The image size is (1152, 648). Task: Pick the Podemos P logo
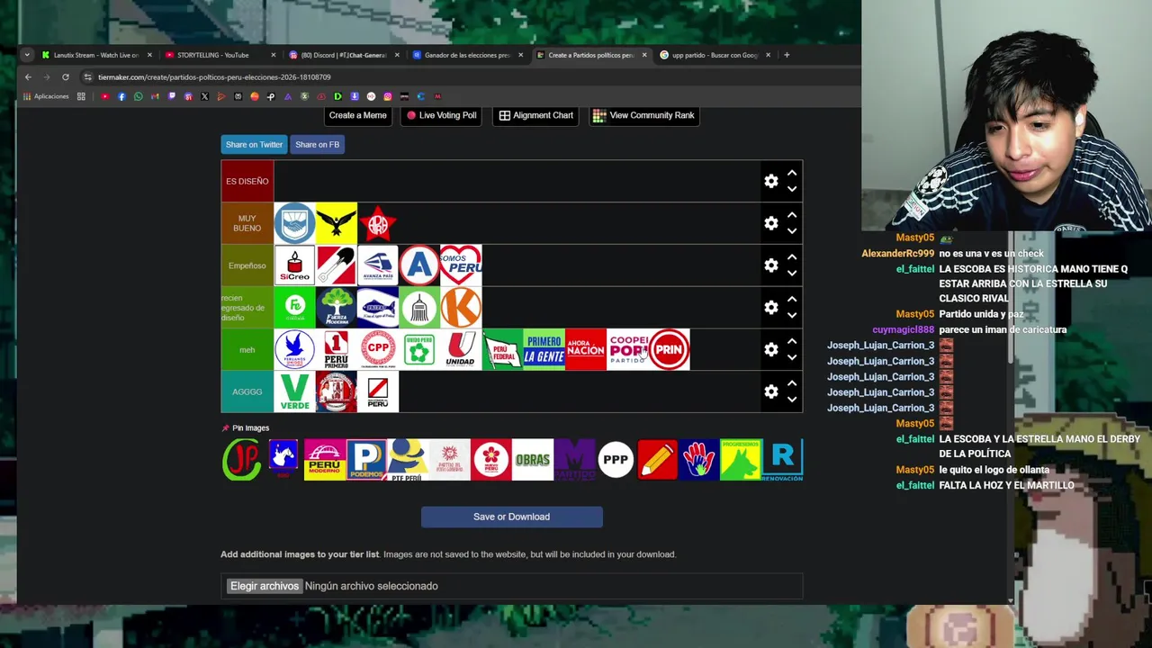(366, 460)
